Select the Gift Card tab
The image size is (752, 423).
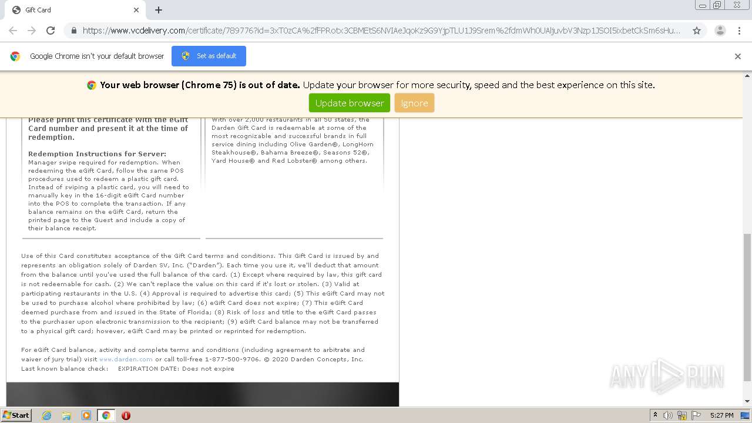(x=75, y=10)
